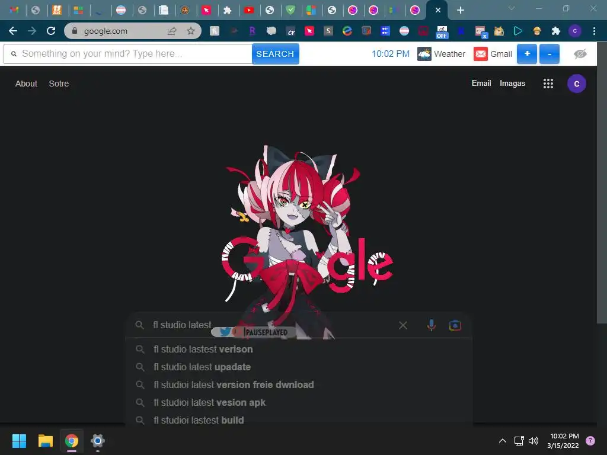Open the Imagas link
The width and height of the screenshot is (607, 455).
pos(512,83)
